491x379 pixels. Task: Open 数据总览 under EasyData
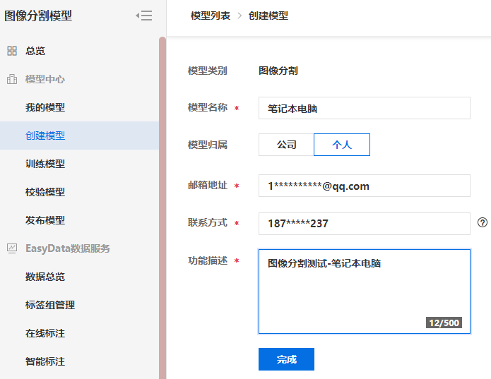(45, 277)
